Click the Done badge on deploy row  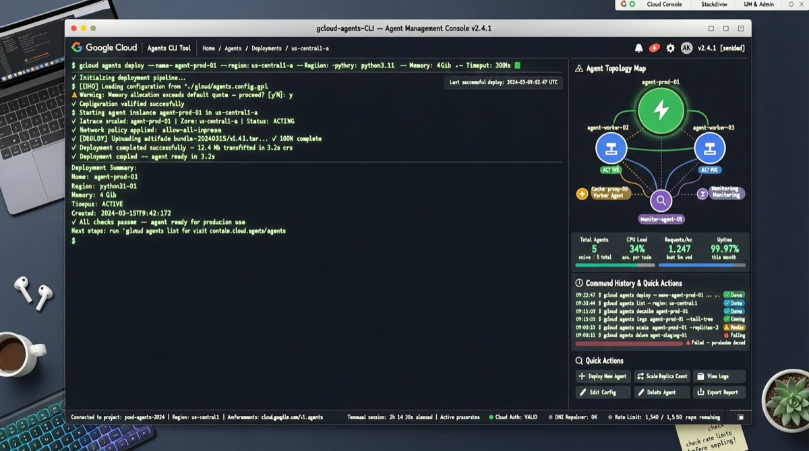(x=734, y=295)
